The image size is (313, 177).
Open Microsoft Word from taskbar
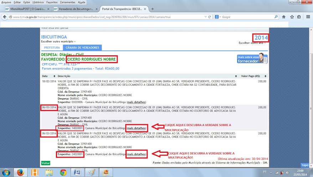(x=77, y=172)
